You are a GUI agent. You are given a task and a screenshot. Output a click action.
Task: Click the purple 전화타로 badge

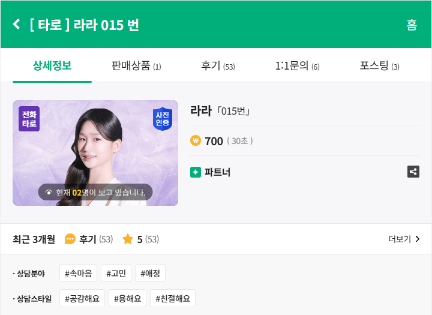click(x=29, y=119)
